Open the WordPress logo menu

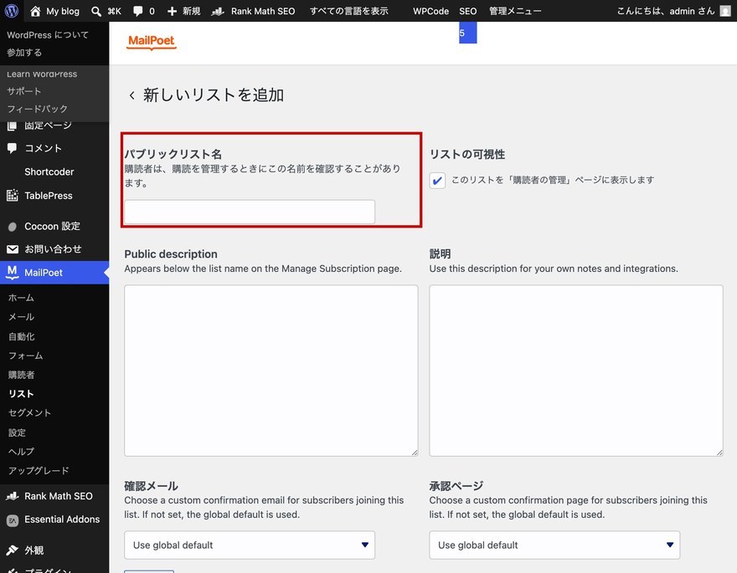point(11,11)
